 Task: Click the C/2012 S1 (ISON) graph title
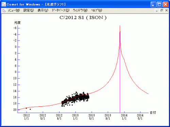pos(83,18)
